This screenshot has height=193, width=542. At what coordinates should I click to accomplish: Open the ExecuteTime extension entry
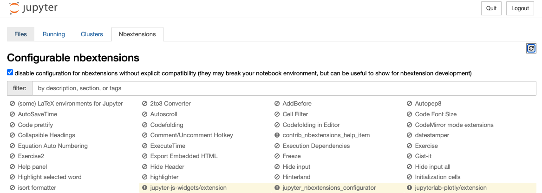(167, 146)
